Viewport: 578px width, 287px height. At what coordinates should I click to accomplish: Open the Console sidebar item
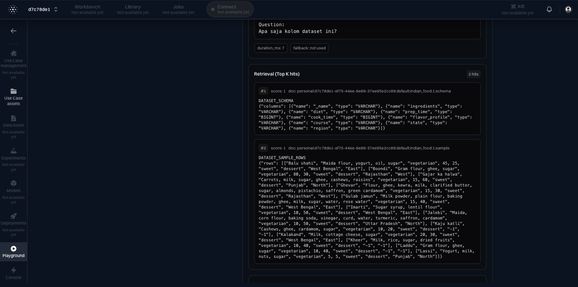[14, 273]
